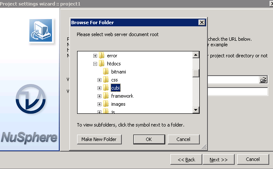Click the folder tree scroll up arrow
The height and width of the screenshot is (169, 273).
(195, 55)
